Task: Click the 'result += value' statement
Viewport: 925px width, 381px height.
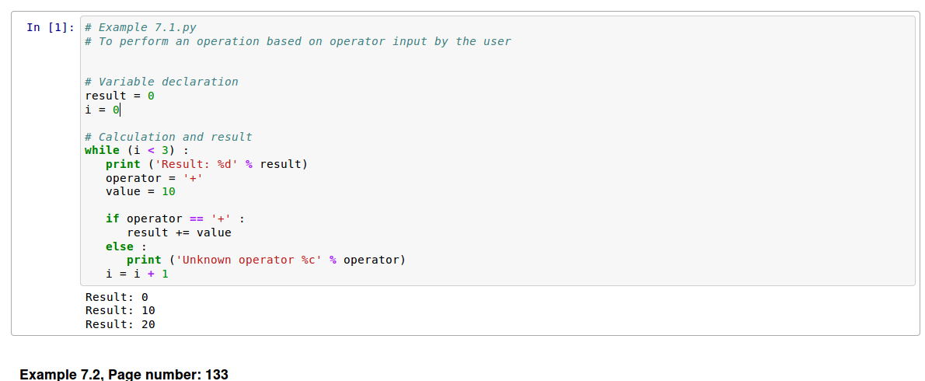Action: point(179,233)
